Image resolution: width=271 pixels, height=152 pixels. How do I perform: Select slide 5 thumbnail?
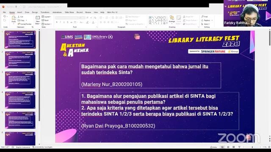pos(20,120)
